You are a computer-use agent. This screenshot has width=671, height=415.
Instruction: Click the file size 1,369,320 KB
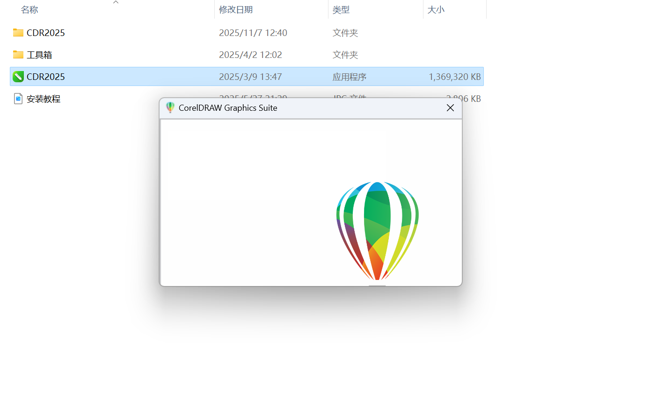click(454, 76)
